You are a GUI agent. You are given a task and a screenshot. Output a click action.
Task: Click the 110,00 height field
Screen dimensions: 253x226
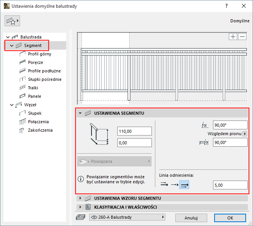135,131
